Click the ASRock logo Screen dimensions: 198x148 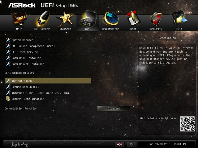(x=22, y=6)
